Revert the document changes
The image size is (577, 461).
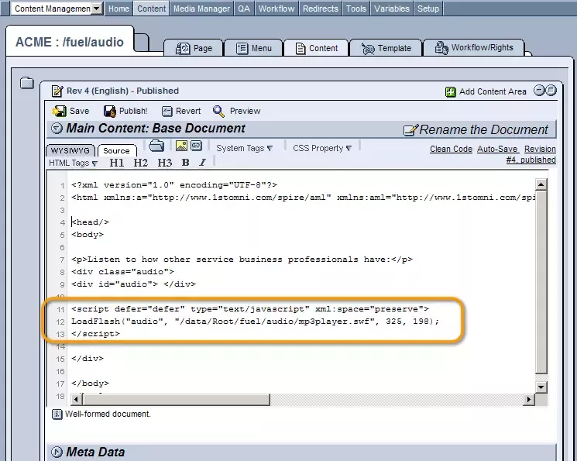[181, 111]
